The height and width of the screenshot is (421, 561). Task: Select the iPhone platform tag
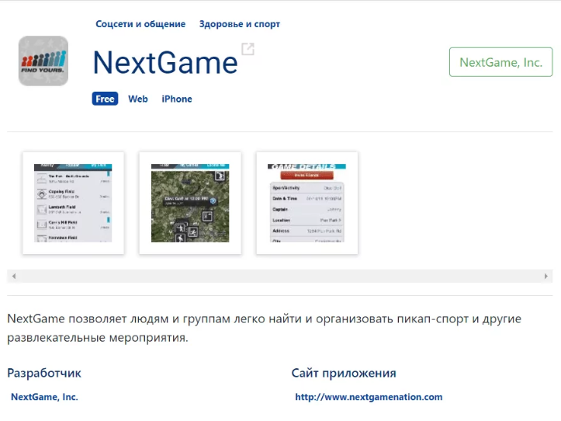(x=177, y=99)
